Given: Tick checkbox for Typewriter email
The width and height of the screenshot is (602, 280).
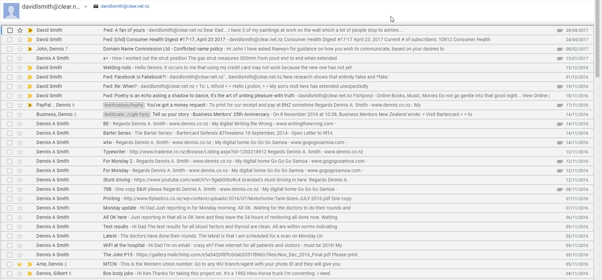Looking at the screenshot, I should (10, 152).
